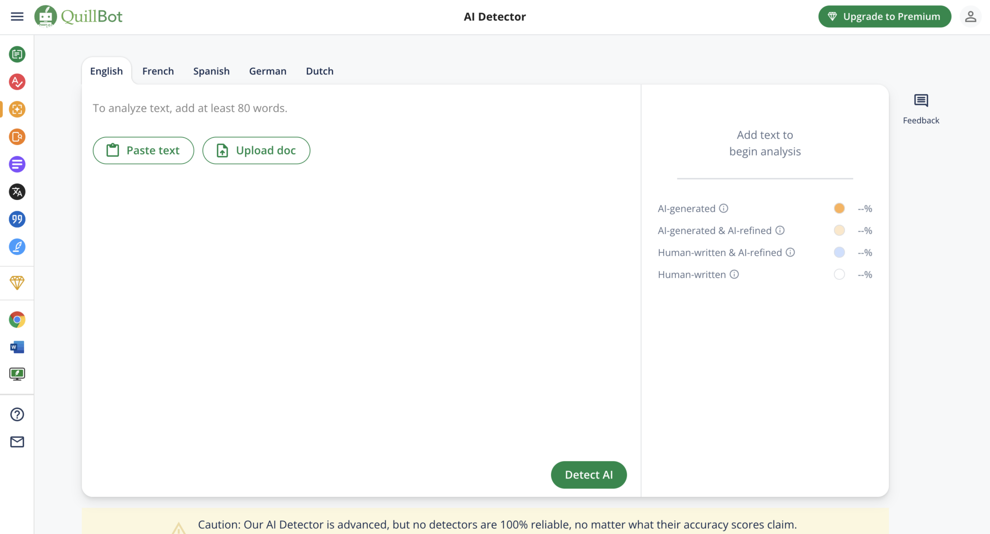Click the Upload doc button
Screen dimensions: 990x534
(x=256, y=150)
